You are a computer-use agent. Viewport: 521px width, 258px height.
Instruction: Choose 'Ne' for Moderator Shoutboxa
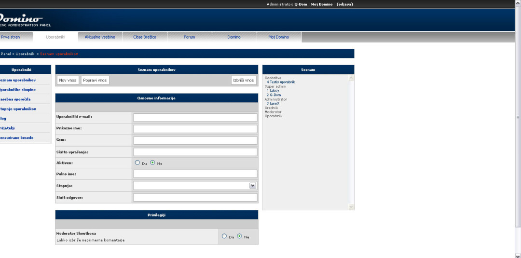click(239, 236)
